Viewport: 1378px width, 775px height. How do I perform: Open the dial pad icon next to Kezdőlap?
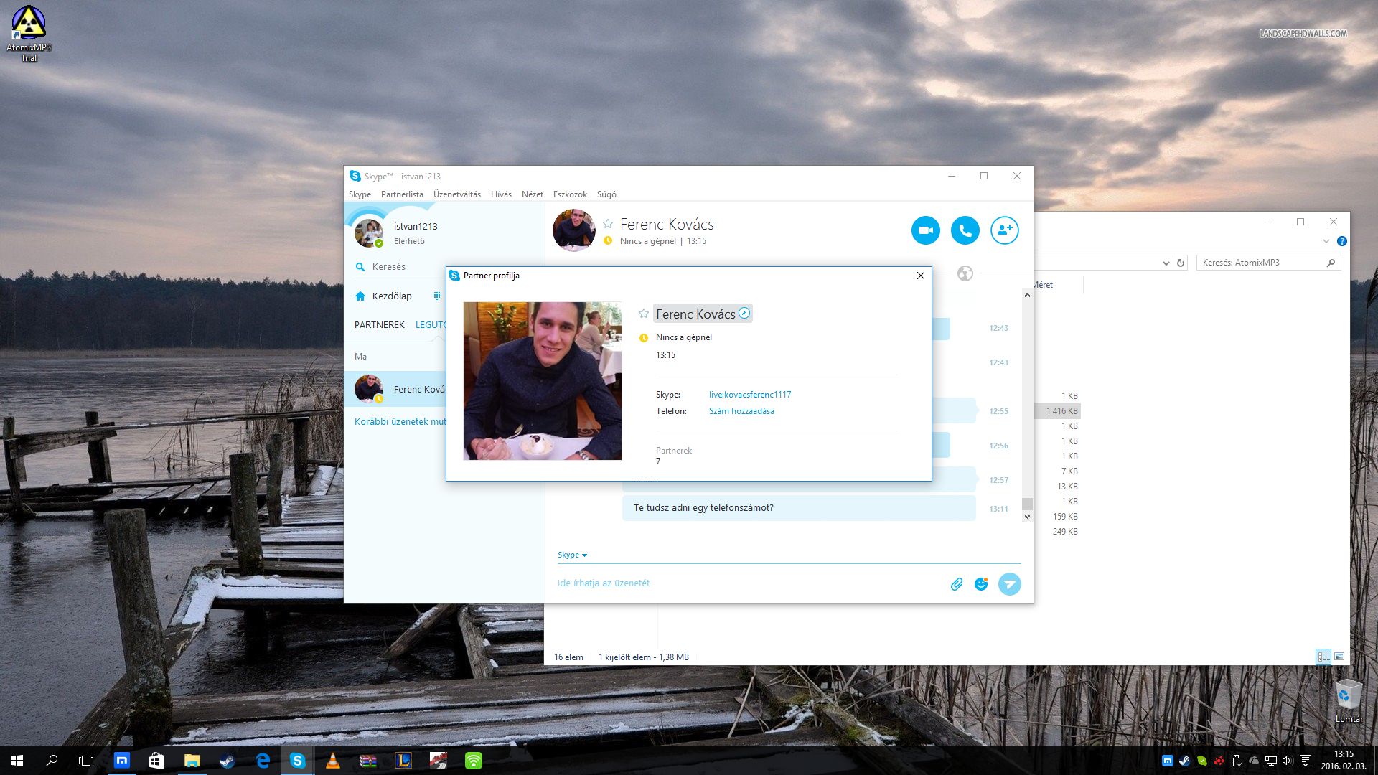pyautogui.click(x=437, y=296)
